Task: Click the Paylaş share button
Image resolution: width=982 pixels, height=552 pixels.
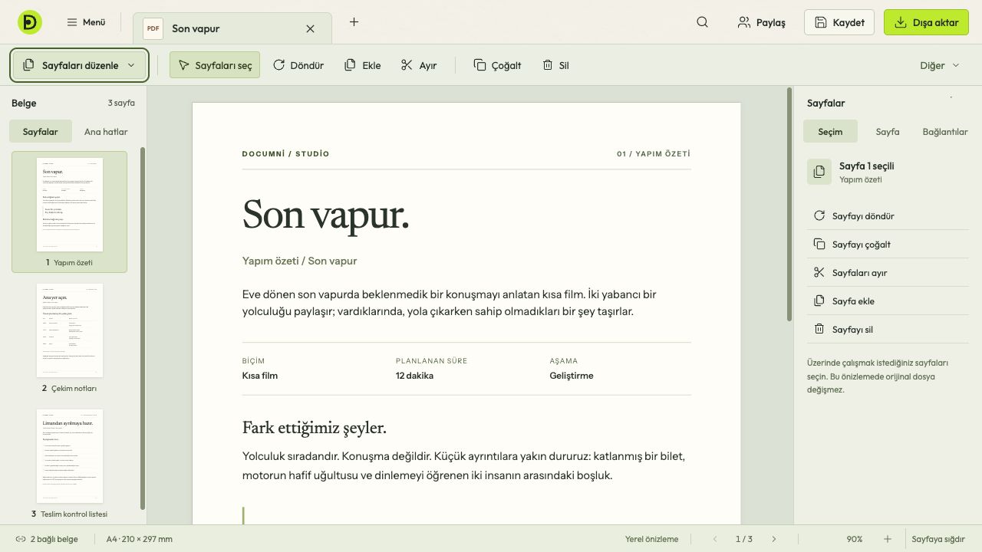Action: coord(762,22)
